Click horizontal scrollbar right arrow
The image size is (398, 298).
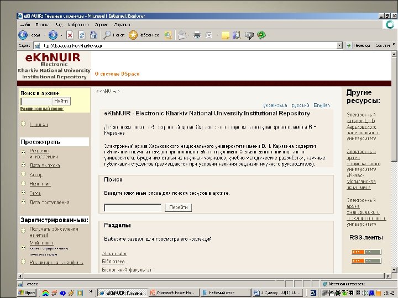[388, 276]
